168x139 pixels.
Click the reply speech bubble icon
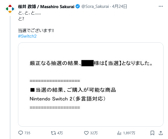(x=21, y=133)
